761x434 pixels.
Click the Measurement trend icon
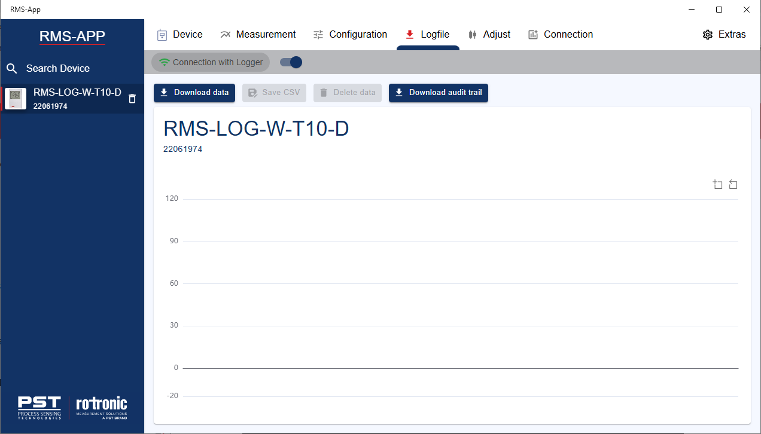tap(225, 35)
